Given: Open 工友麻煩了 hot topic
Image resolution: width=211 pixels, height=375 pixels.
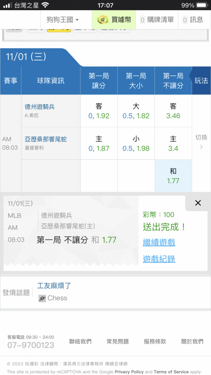Looking at the screenshot, I should tap(54, 285).
